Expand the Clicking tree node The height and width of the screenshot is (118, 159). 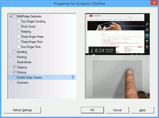11,72
